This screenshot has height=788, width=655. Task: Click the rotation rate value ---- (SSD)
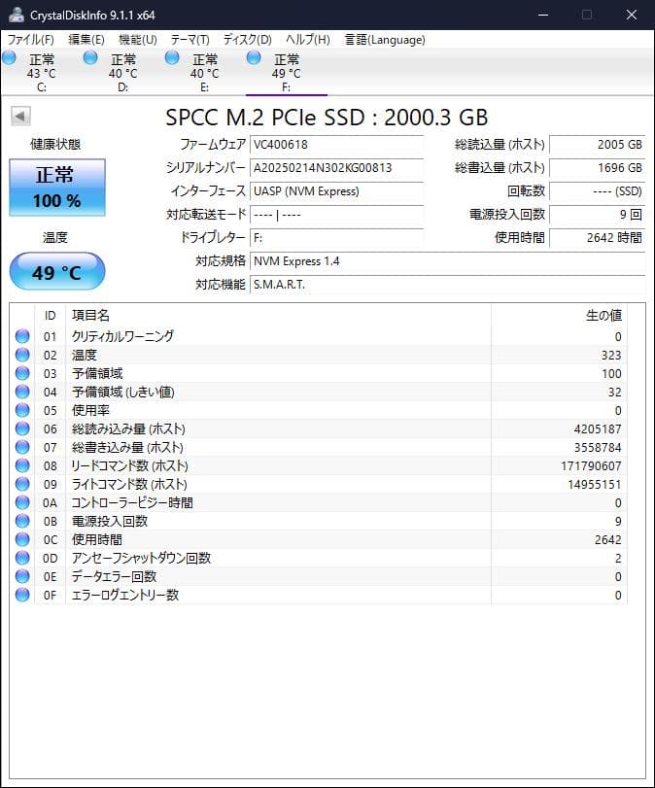598,191
